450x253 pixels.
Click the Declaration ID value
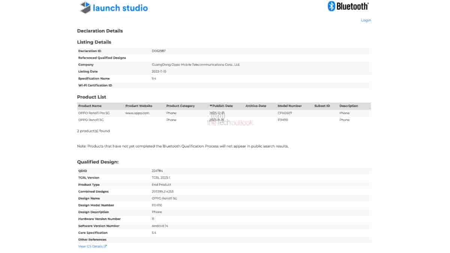pyautogui.click(x=159, y=51)
